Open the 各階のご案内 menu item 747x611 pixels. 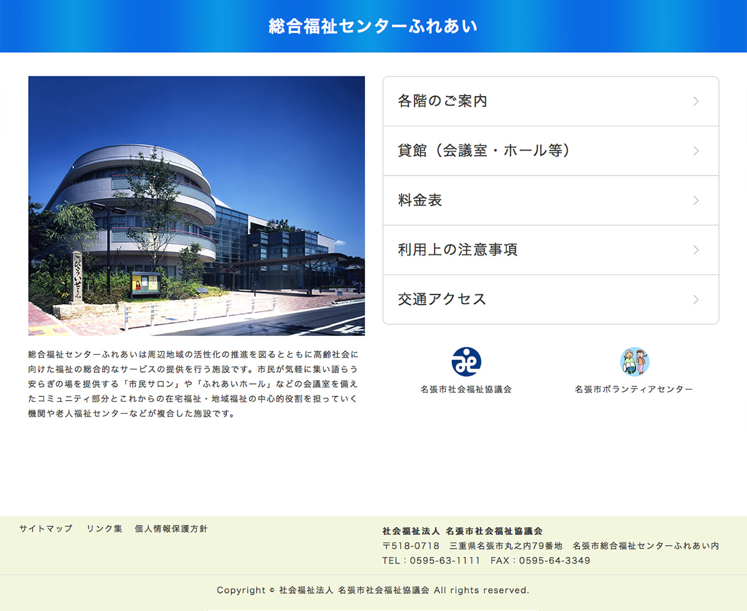pyautogui.click(x=443, y=101)
